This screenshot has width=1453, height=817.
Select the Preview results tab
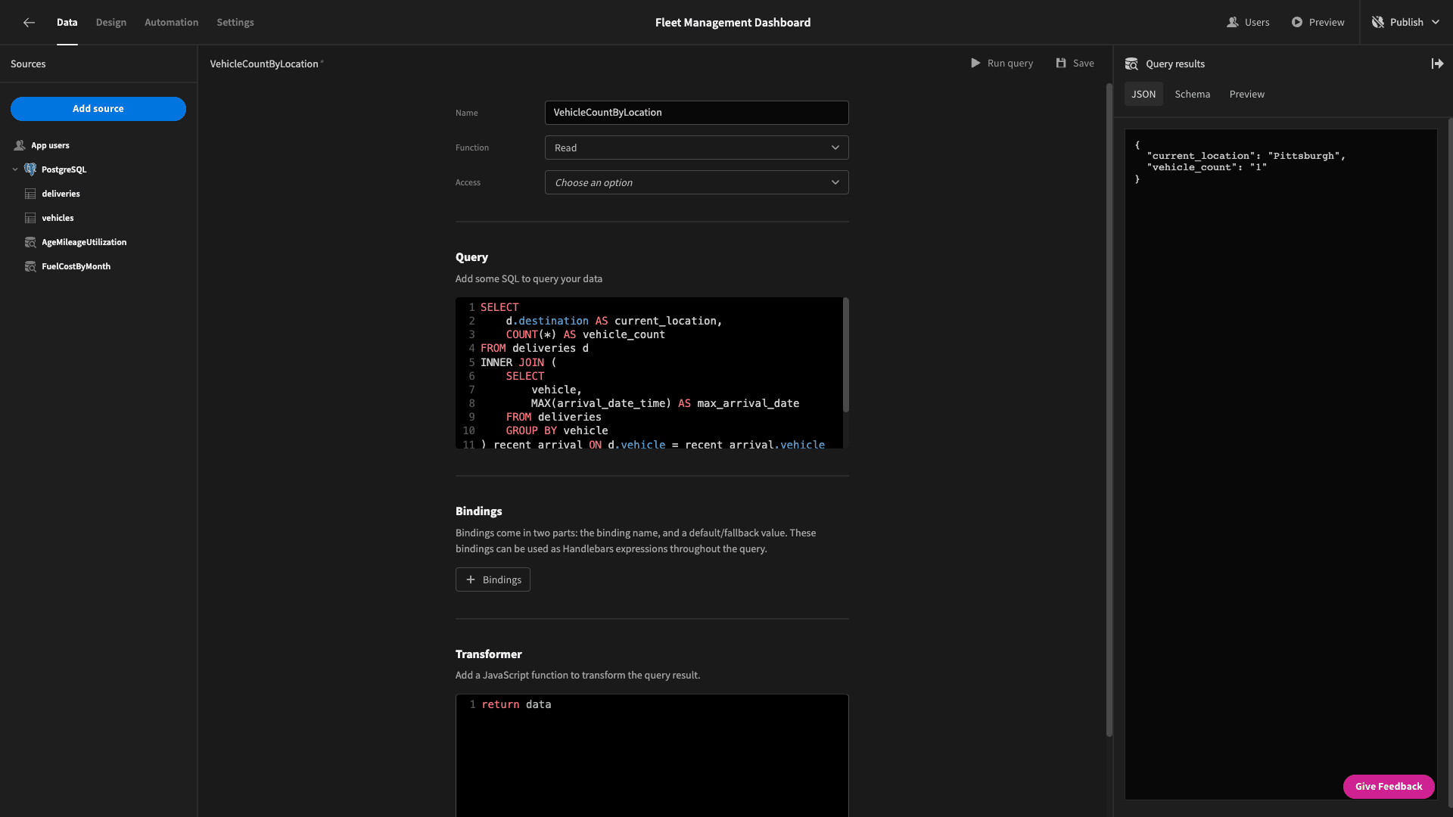[x=1247, y=95]
